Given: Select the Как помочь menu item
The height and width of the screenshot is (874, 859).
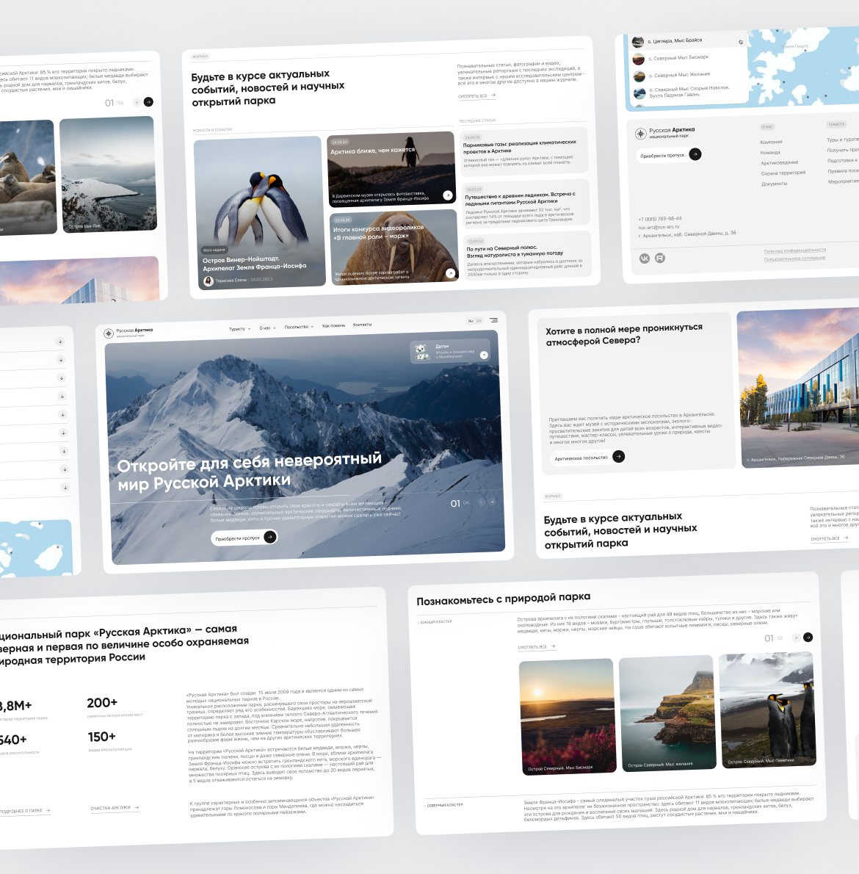Looking at the screenshot, I should pos(333,325).
